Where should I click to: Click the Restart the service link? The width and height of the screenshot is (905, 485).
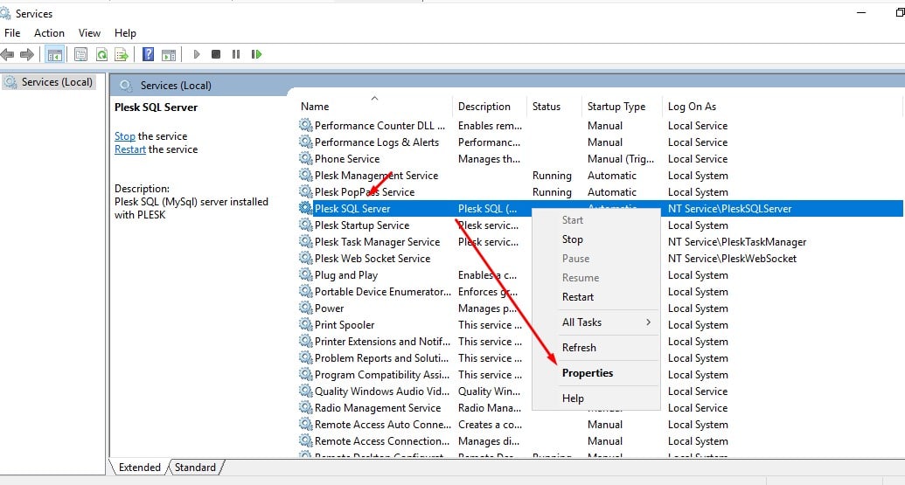pyautogui.click(x=130, y=149)
